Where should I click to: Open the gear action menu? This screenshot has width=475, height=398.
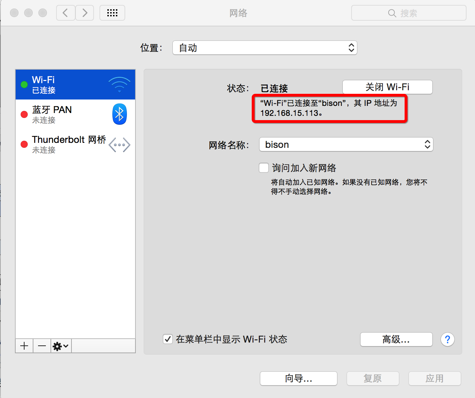(x=61, y=346)
